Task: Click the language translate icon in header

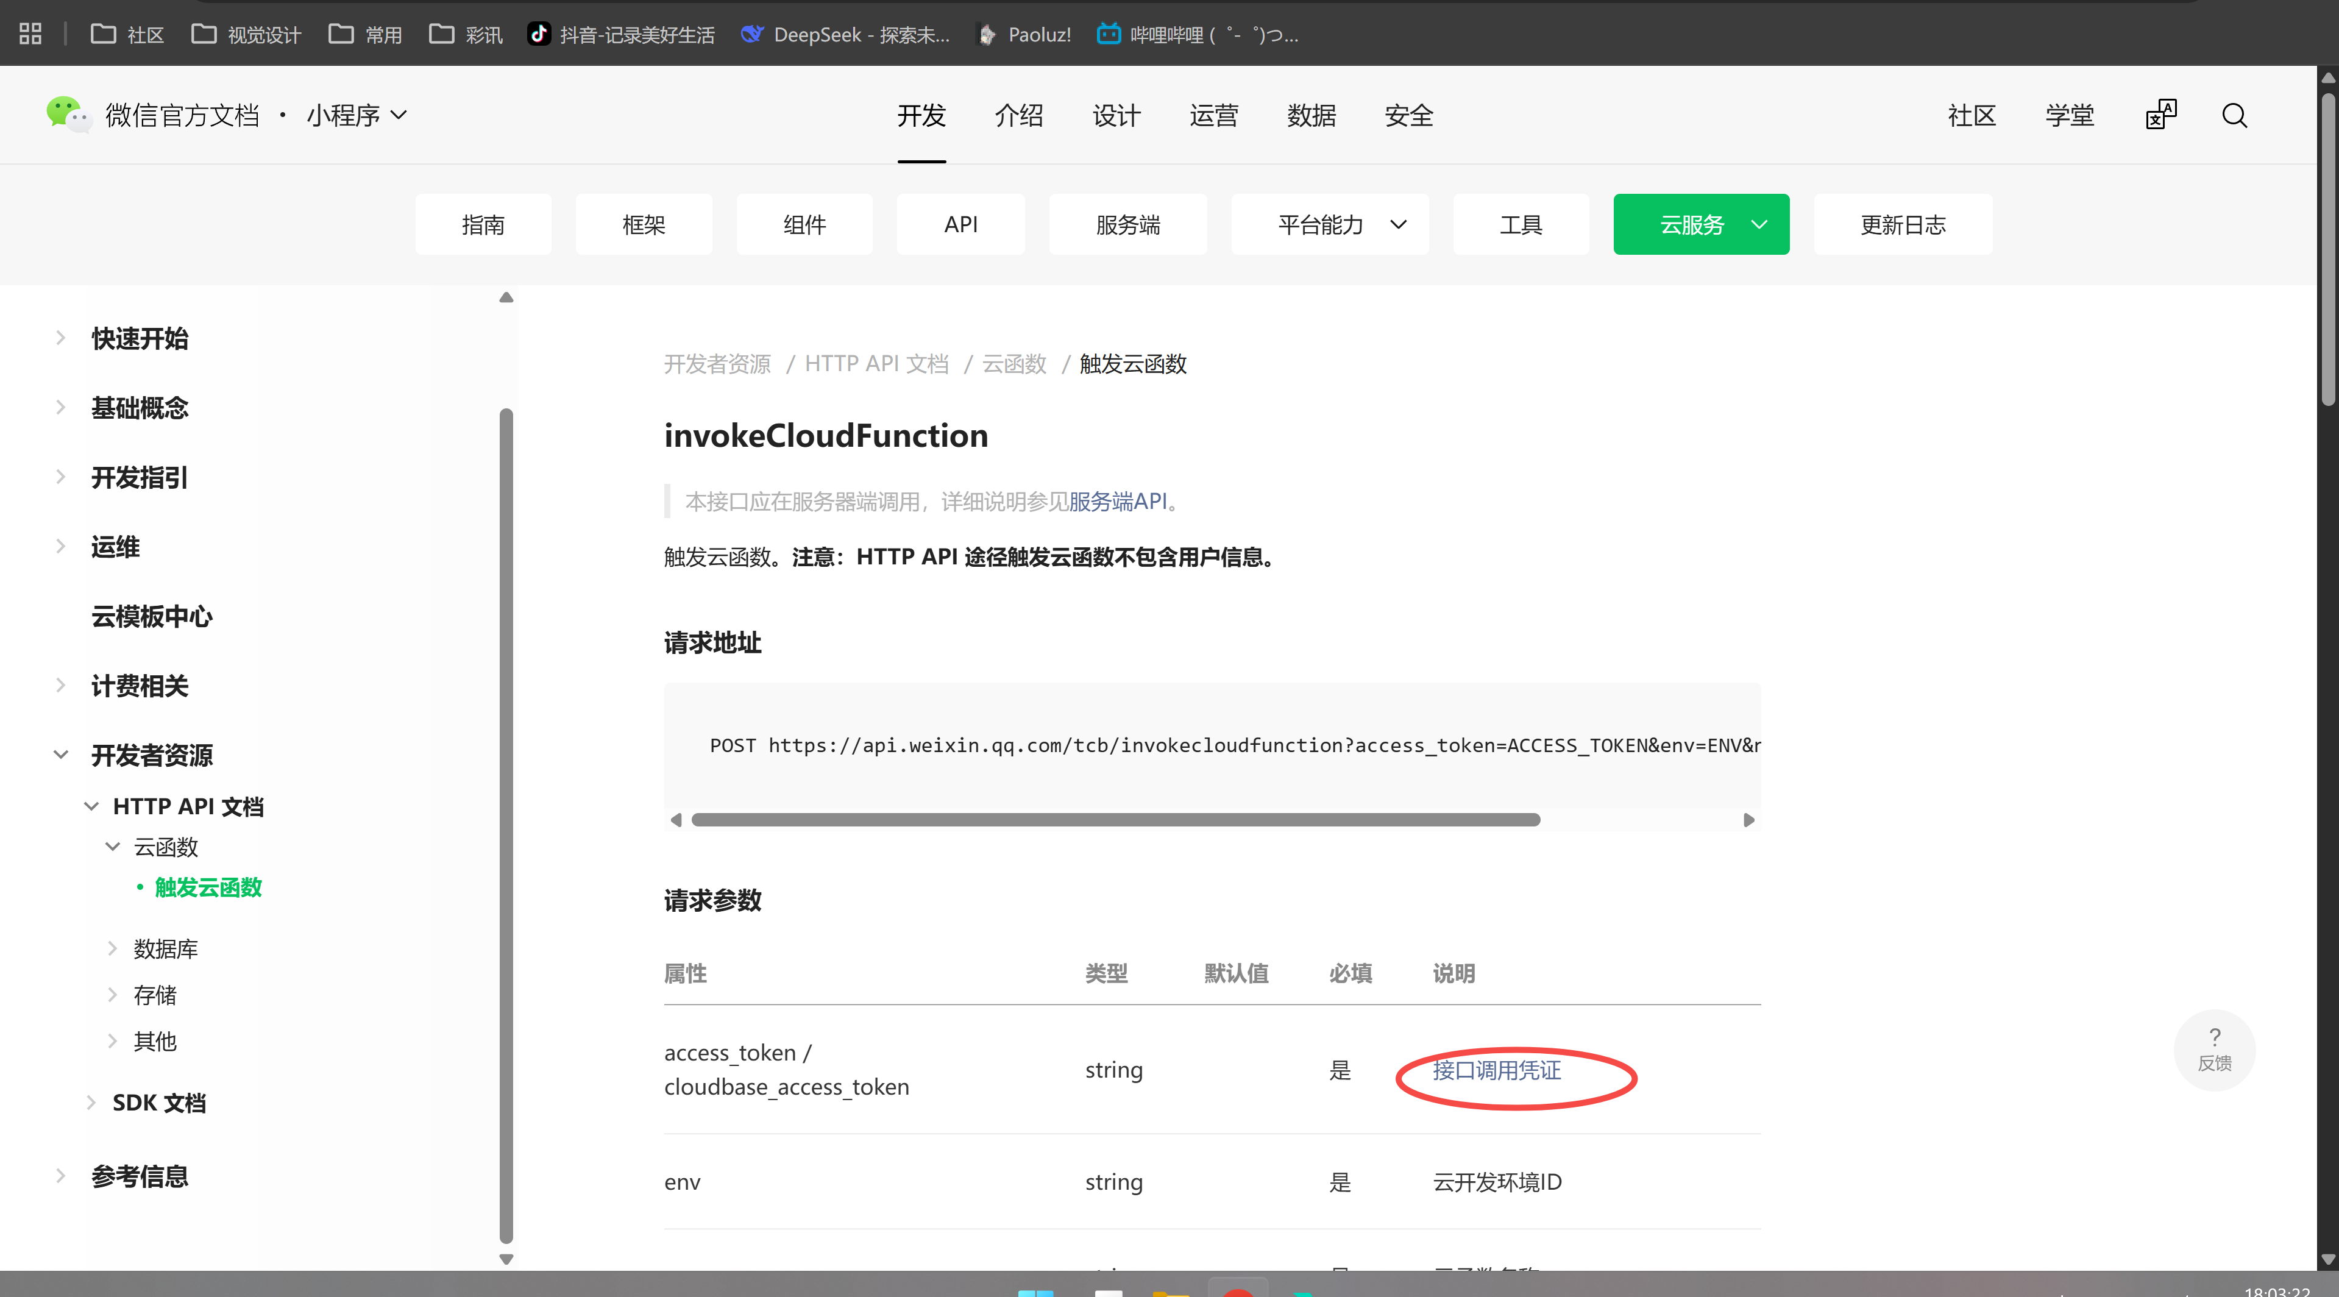Action: coord(2161,115)
